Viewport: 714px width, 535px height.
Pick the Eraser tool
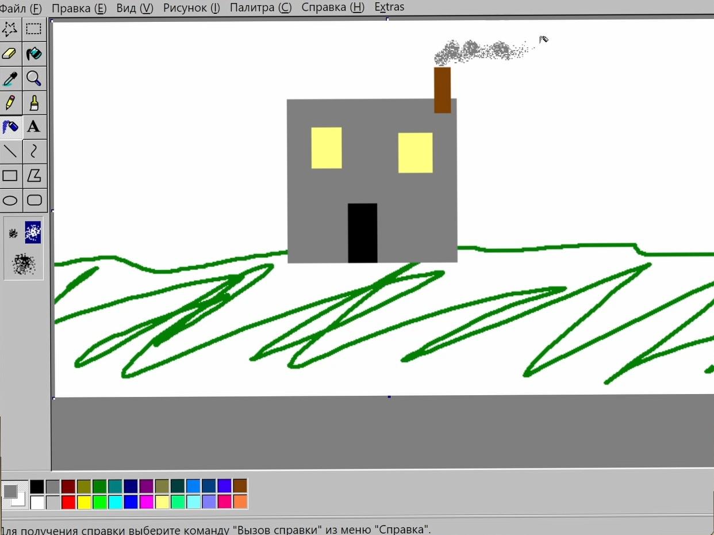coord(10,54)
